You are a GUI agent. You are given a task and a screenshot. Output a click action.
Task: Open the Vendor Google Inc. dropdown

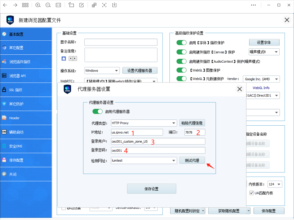point(261,79)
